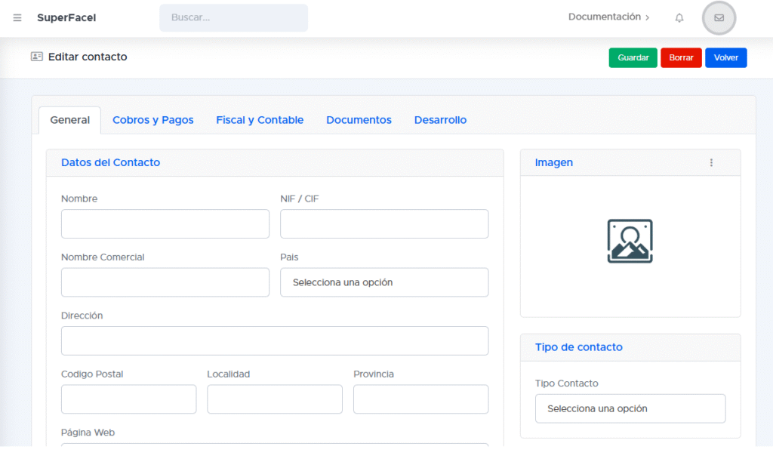Click the SuperFacel brand name
Image resolution: width=773 pixels, height=465 pixels.
click(66, 18)
